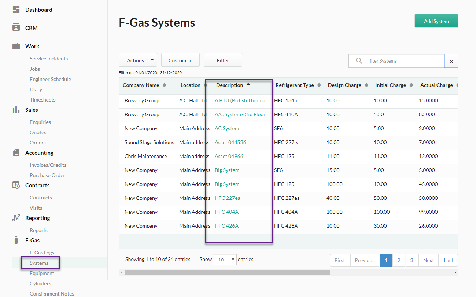
Task: Open Visits under Contracts
Action: (36, 208)
